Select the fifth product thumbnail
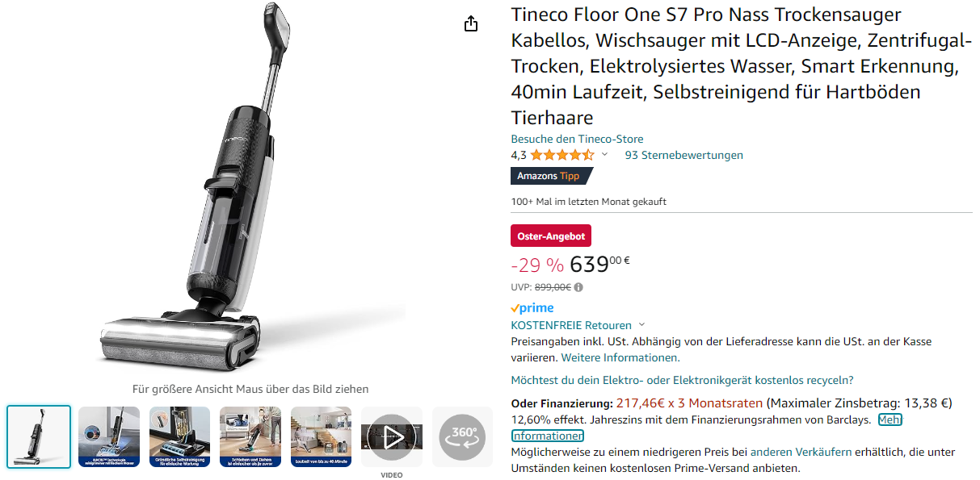This screenshot has width=980, height=480. (321, 436)
